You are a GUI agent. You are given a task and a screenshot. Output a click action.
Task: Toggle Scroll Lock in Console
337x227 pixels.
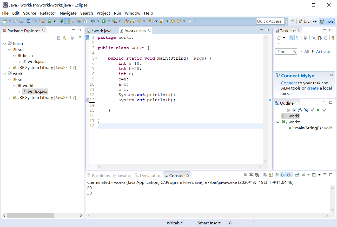(271, 175)
